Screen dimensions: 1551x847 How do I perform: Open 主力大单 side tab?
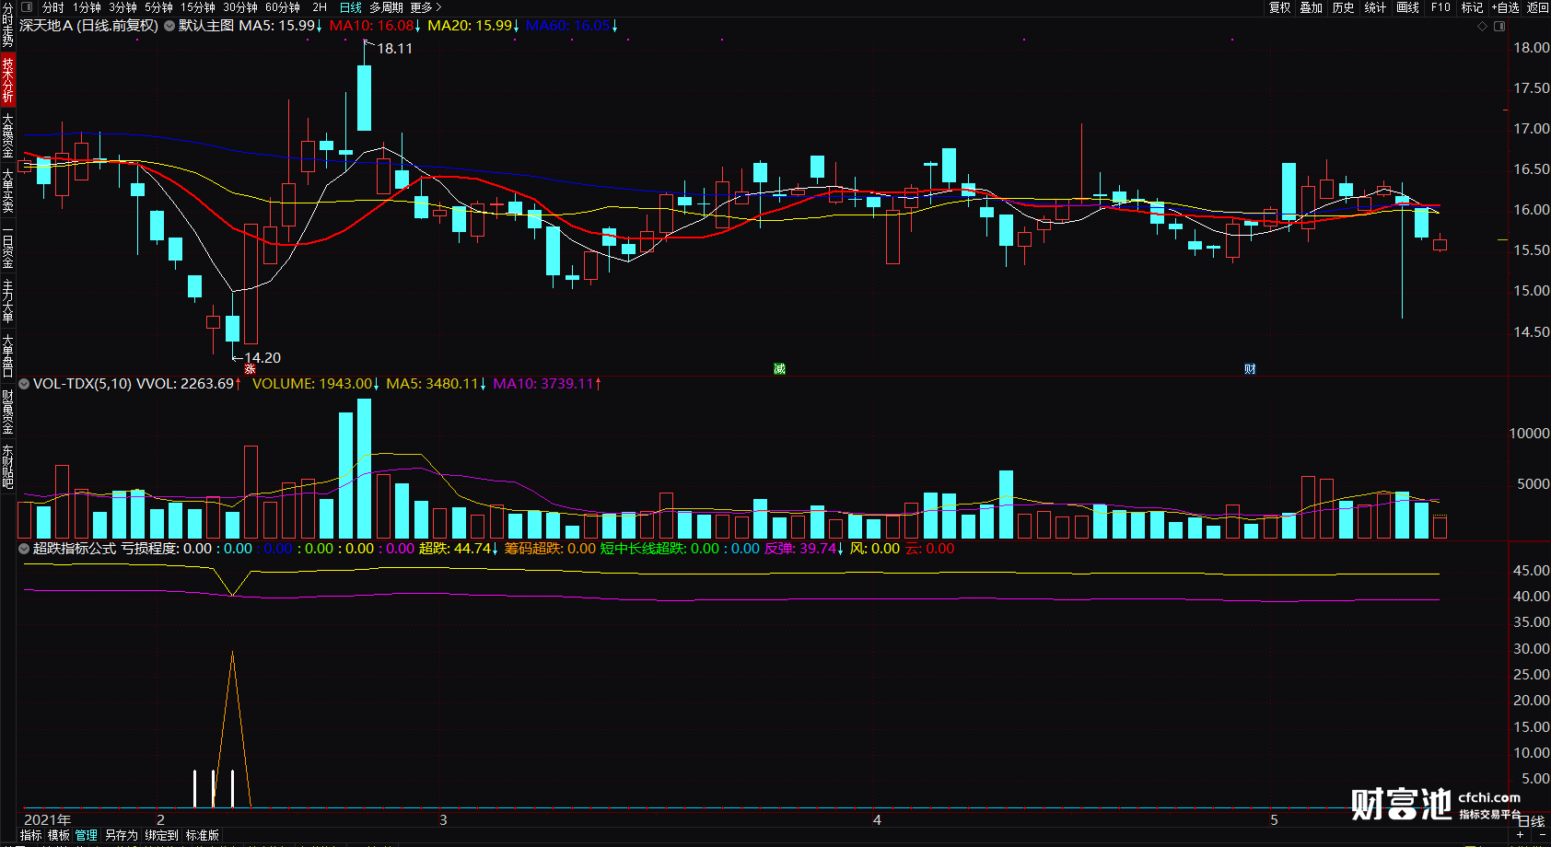coord(7,301)
